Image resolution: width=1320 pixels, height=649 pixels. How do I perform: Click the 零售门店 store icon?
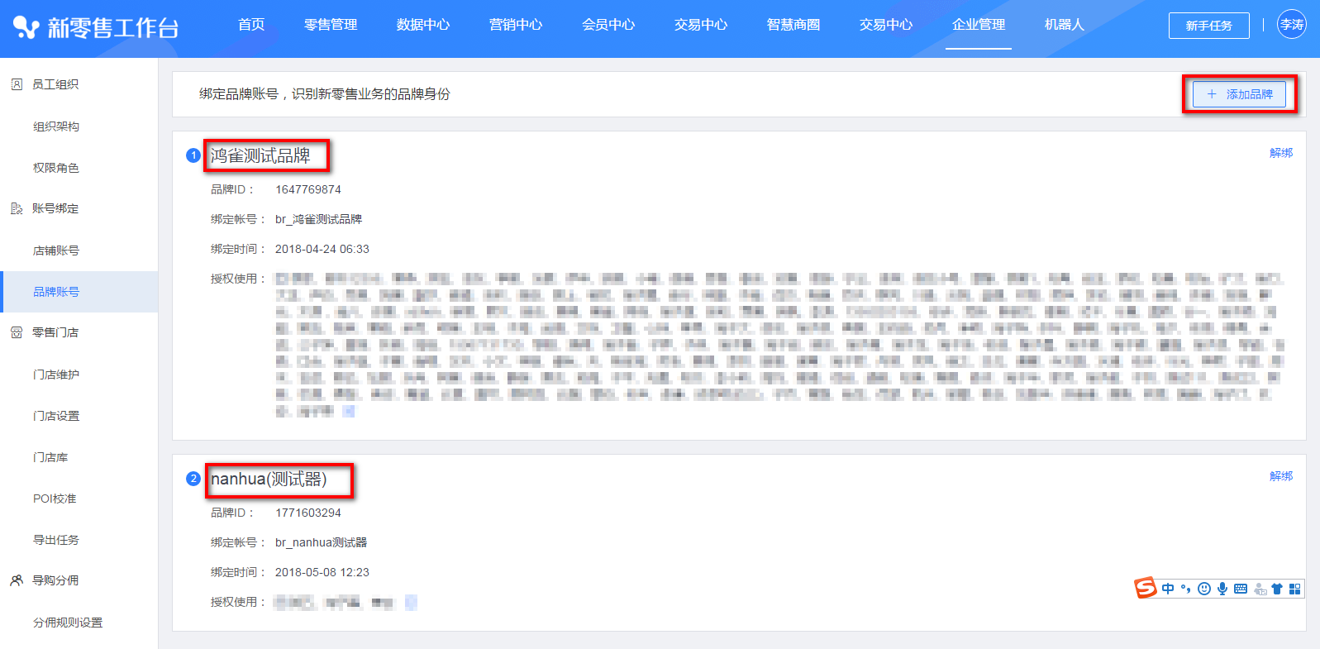pyautogui.click(x=17, y=332)
